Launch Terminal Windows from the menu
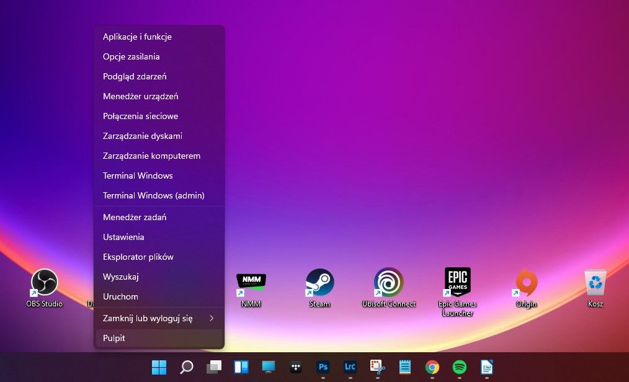Screen dimensions: 629x382 tap(159, 175)
